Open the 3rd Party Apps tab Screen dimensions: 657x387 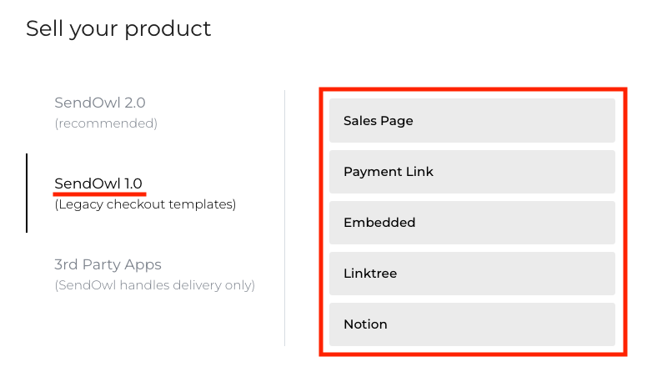click(108, 264)
